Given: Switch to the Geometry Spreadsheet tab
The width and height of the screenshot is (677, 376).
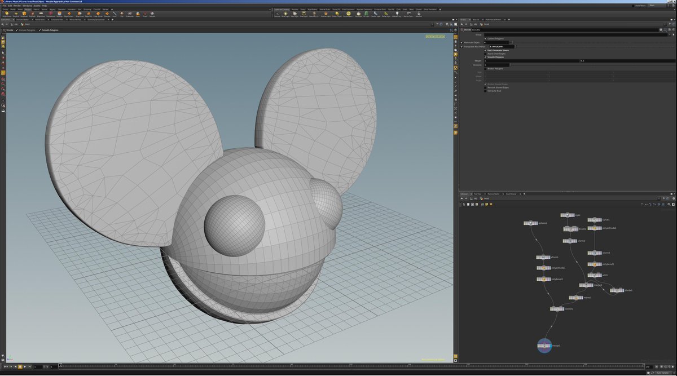Looking at the screenshot, I should click(96, 20).
